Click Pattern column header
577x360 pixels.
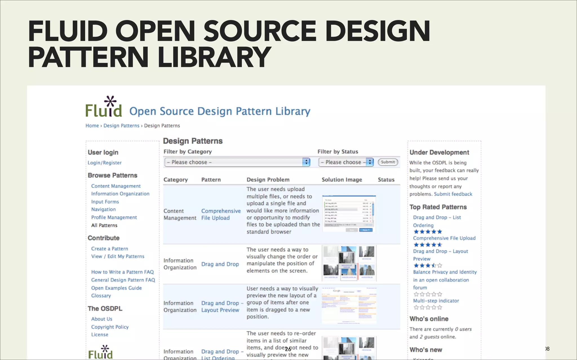[x=211, y=180]
